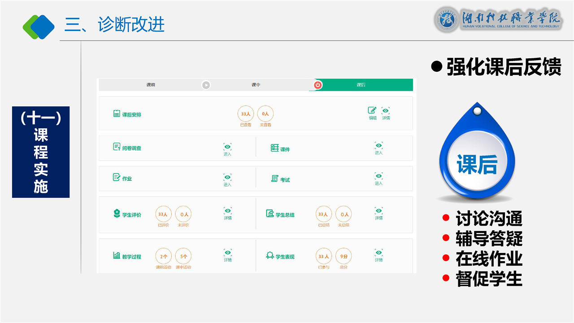
Task: Open 学生表现 details eye icon
Action: click(x=379, y=253)
